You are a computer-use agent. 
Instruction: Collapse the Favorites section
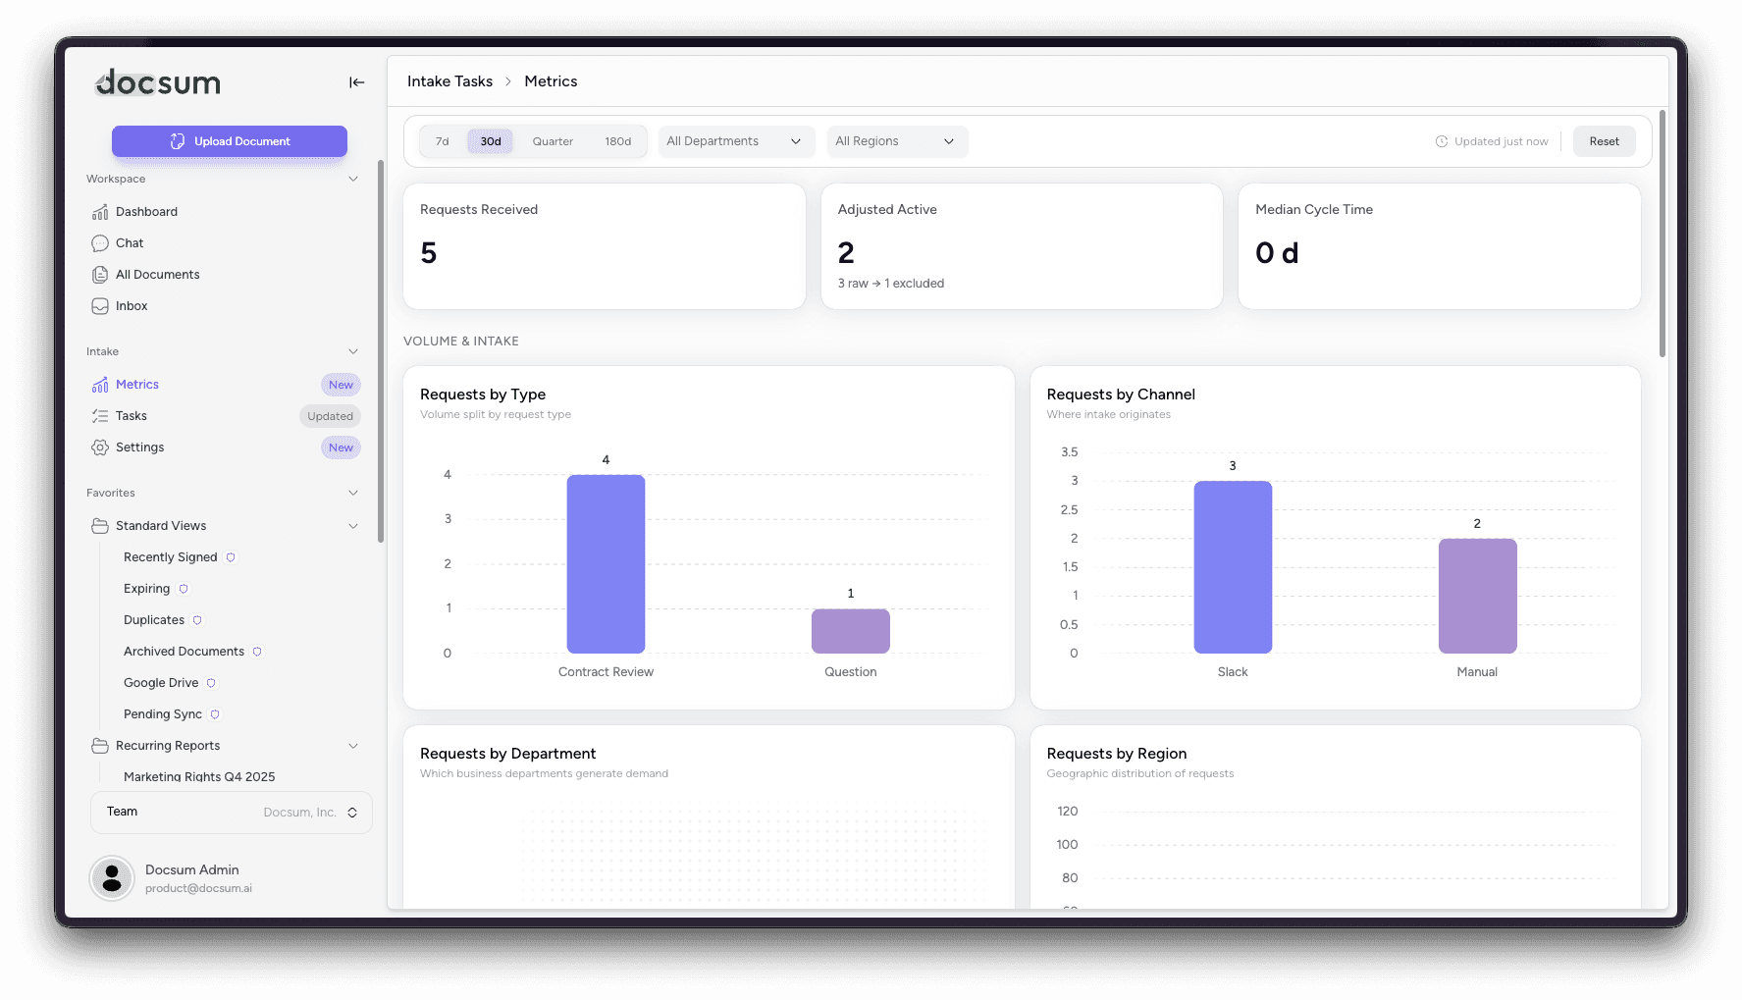point(353,493)
